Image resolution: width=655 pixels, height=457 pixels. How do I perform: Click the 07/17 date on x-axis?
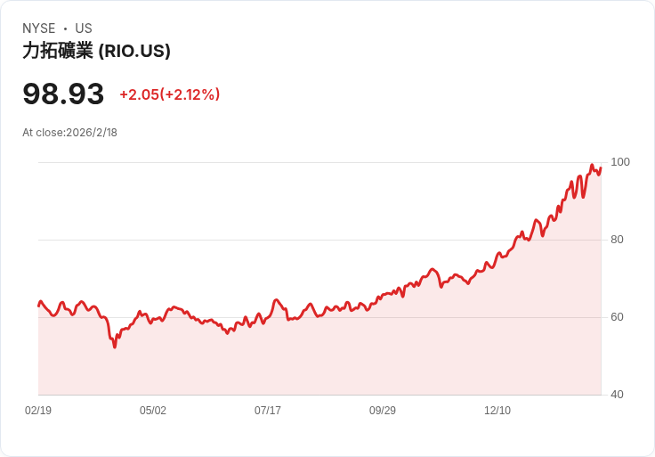(268, 410)
